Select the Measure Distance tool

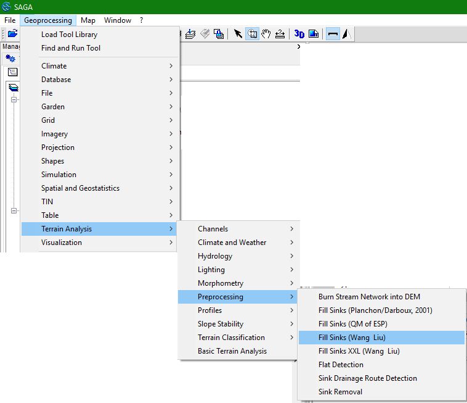(x=280, y=34)
